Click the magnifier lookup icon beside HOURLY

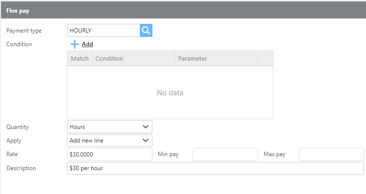point(146,30)
